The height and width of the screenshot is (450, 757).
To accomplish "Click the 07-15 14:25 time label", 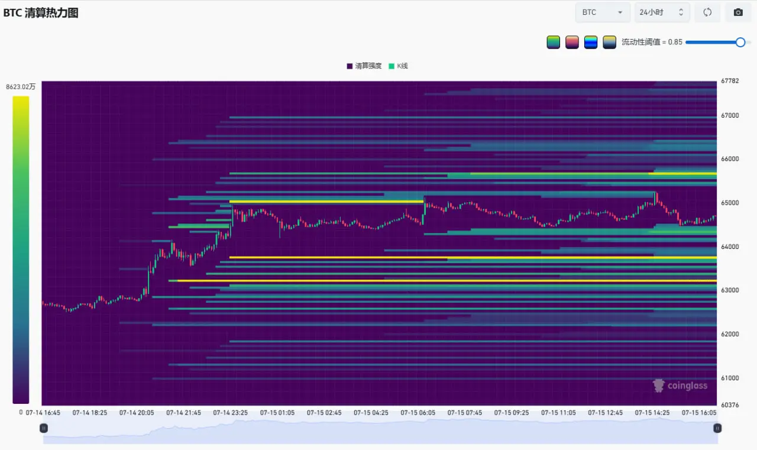I will click(x=652, y=413).
